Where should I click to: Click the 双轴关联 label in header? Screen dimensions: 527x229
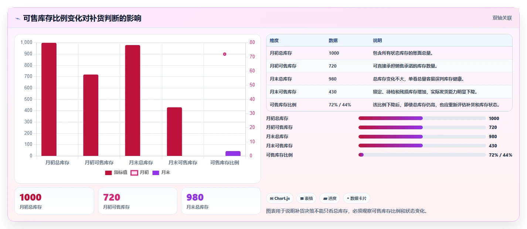[502, 18]
